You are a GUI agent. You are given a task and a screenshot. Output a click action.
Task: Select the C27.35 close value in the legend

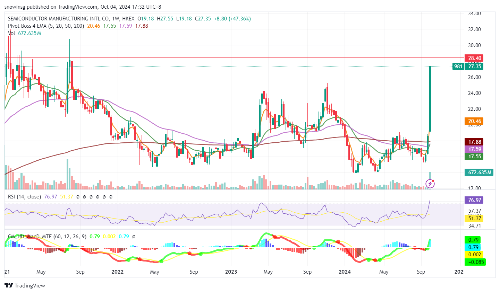pos(203,19)
